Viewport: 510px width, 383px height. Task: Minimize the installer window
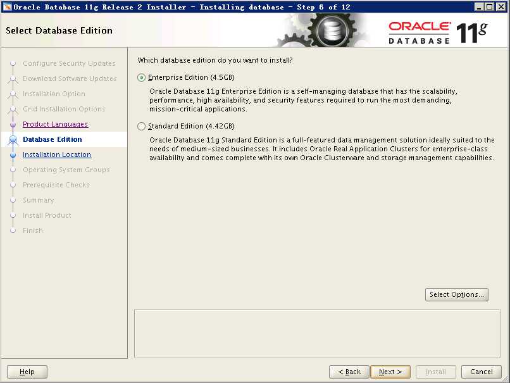pos(479,7)
